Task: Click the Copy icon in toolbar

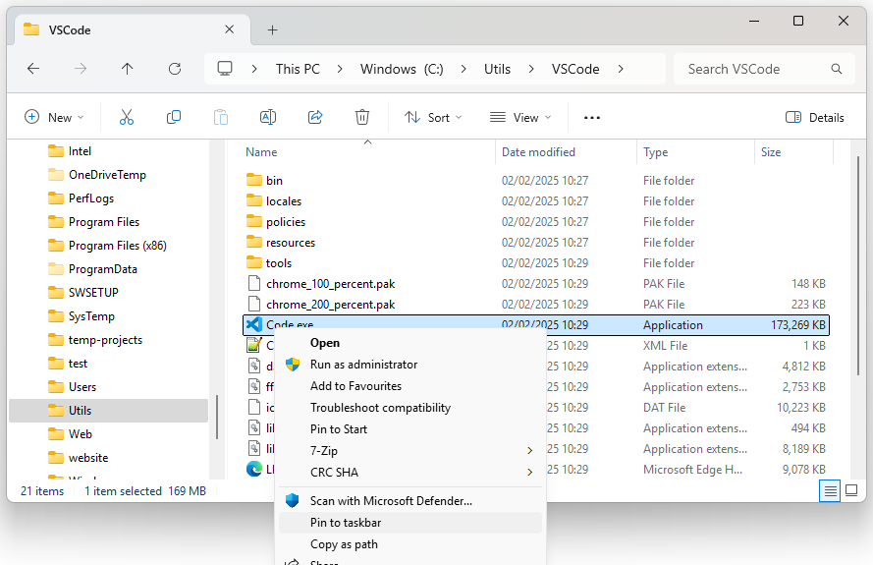Action: tap(174, 117)
